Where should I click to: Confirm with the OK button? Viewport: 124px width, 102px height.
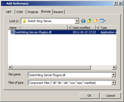[89, 96]
